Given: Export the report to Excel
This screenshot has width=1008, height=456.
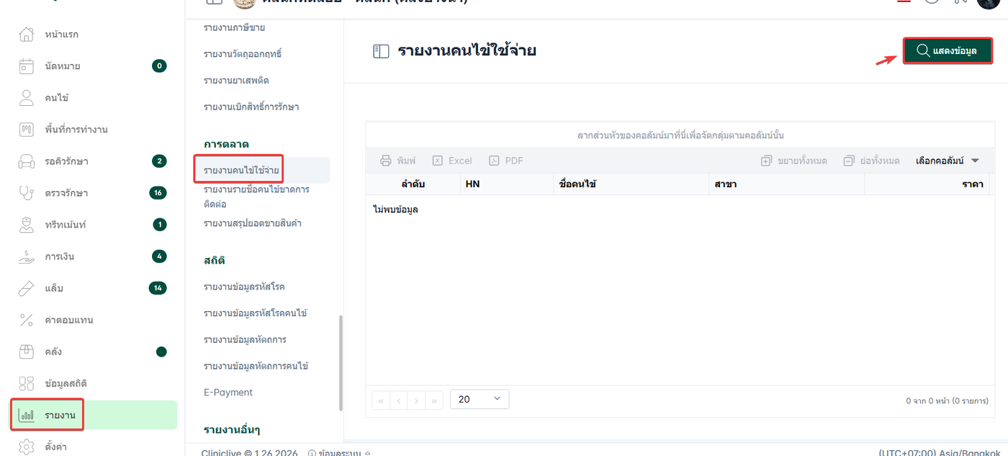Looking at the screenshot, I should (x=452, y=161).
